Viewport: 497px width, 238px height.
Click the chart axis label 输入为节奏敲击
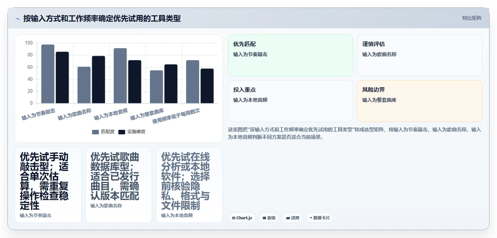(x=39, y=114)
